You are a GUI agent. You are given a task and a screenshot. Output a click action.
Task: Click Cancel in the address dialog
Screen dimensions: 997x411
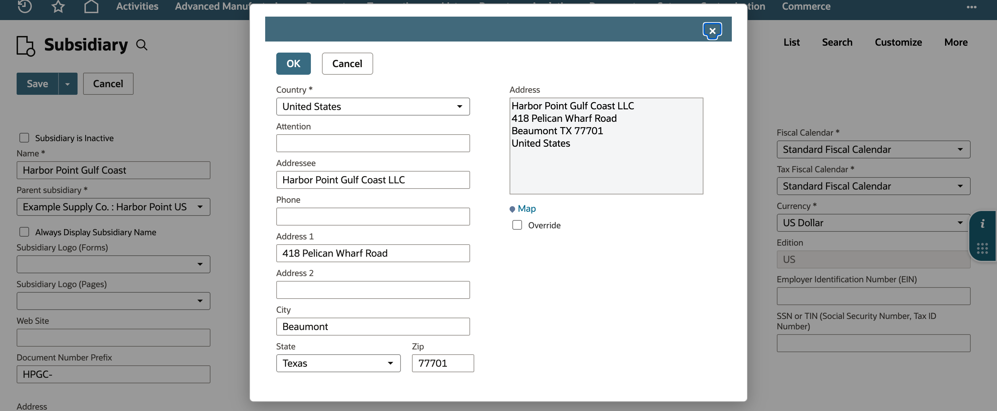pyautogui.click(x=347, y=63)
